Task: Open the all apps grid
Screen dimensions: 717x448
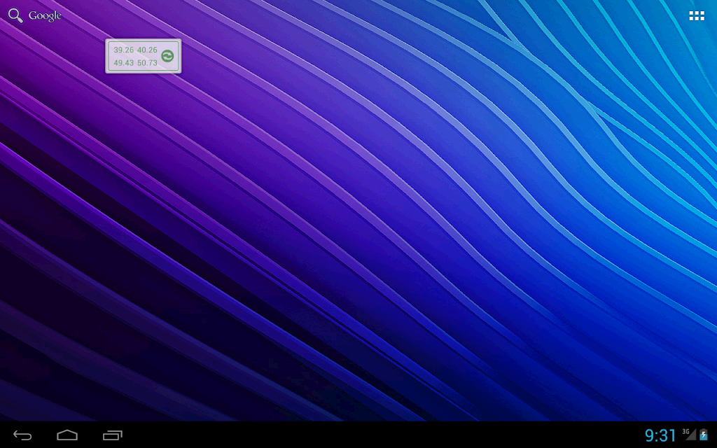Action: [x=697, y=16]
